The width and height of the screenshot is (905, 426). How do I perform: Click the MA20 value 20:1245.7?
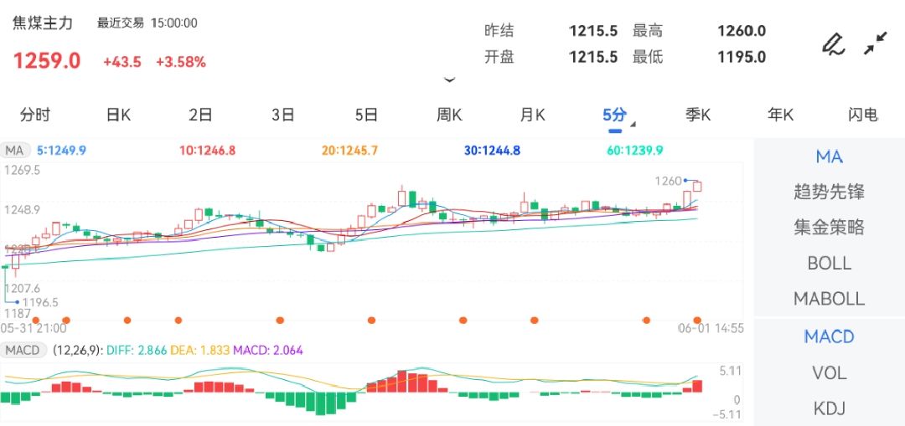click(x=349, y=151)
